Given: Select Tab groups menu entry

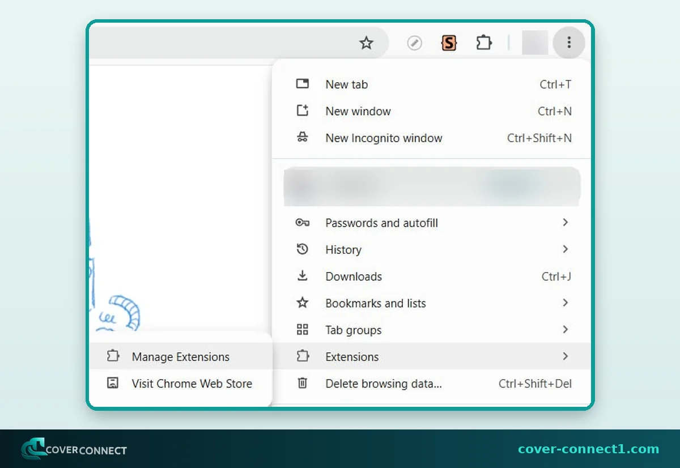Looking at the screenshot, I should click(x=431, y=330).
